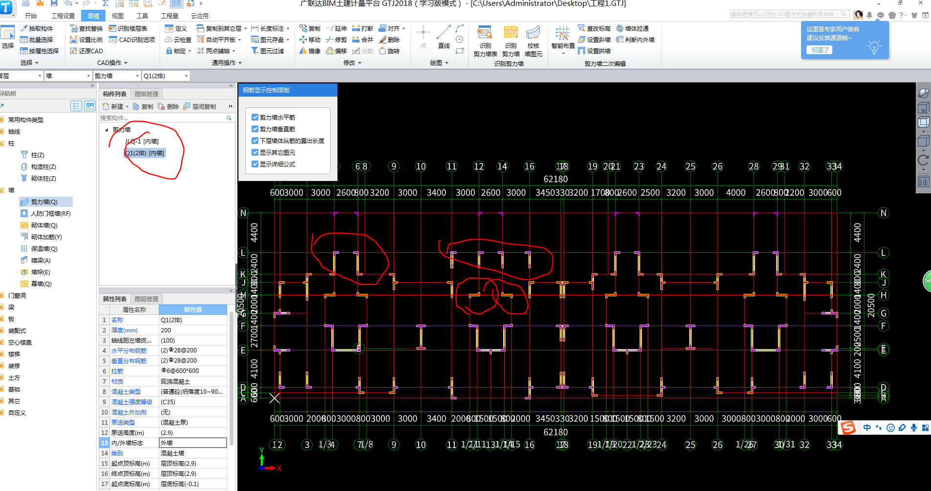This screenshot has width=931, height=491.
Task: Select 砌体墙(Q) in navigation tree
Action: 39,225
